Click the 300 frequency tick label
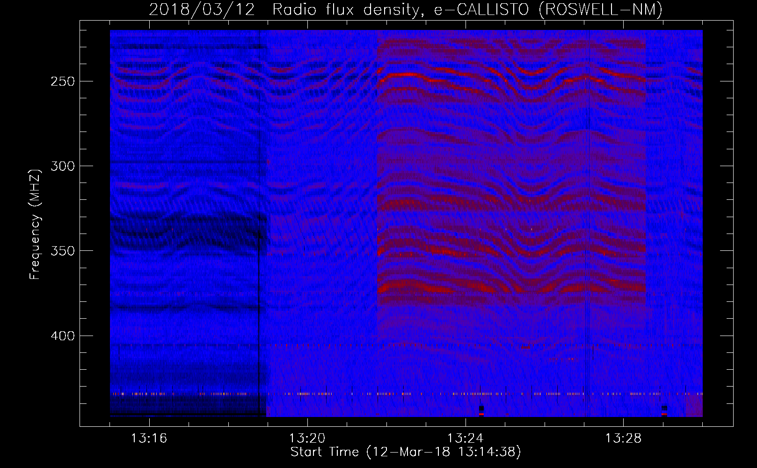 click(63, 166)
